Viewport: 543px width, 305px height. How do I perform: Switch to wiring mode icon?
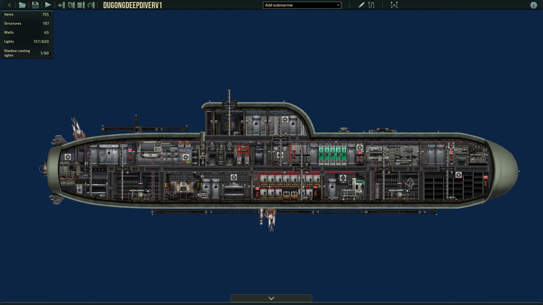click(x=371, y=5)
